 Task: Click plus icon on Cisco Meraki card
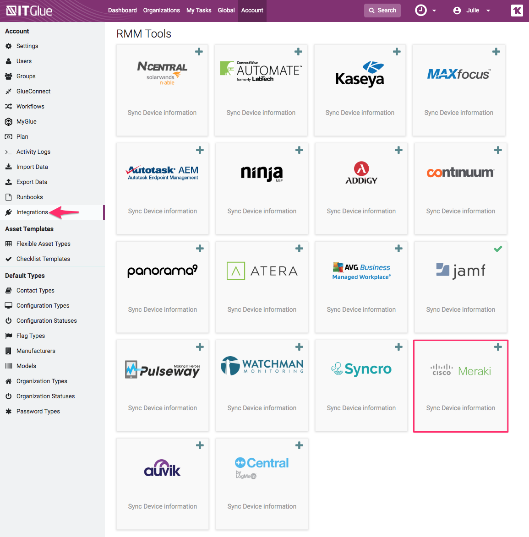point(498,347)
